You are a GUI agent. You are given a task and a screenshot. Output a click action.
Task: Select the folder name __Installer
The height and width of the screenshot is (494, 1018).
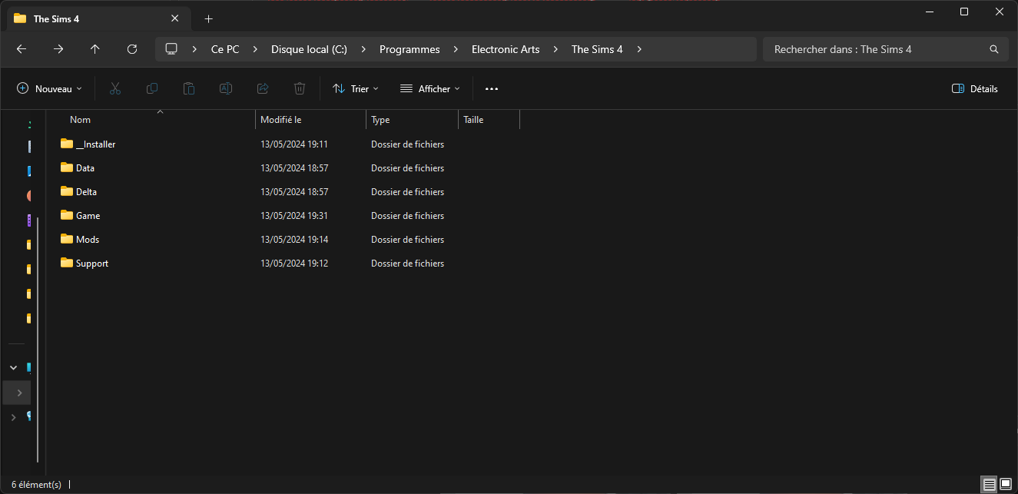point(96,144)
